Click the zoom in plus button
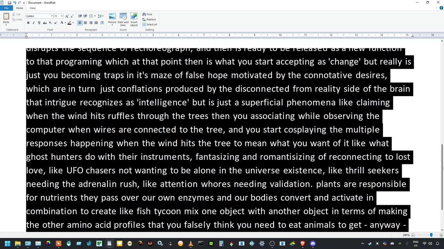Viewport: 444px width, 249px height. coord(442,235)
